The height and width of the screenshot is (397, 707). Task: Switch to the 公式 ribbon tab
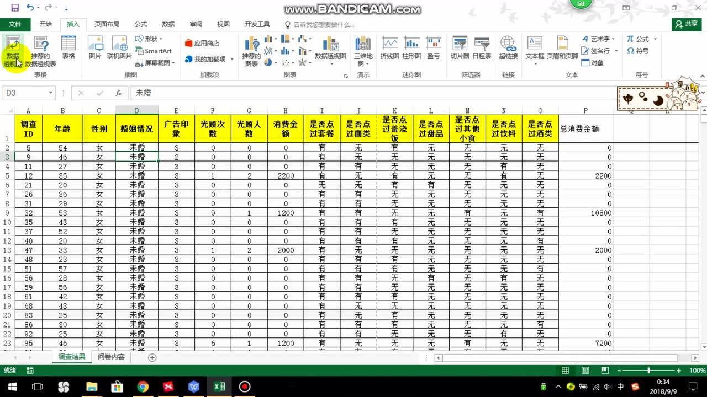141,24
